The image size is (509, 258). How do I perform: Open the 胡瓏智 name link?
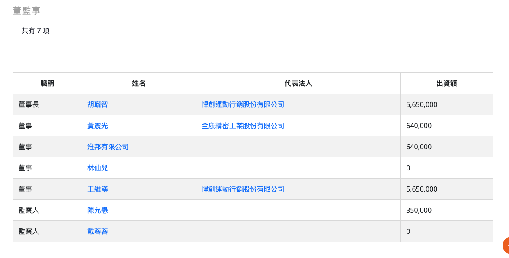click(97, 104)
